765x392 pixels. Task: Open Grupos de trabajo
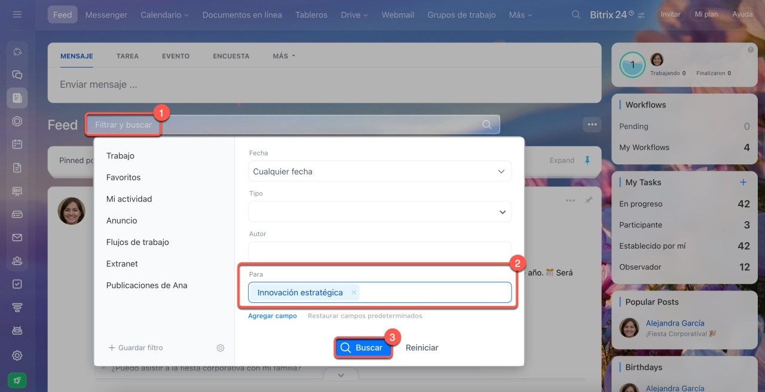461,14
